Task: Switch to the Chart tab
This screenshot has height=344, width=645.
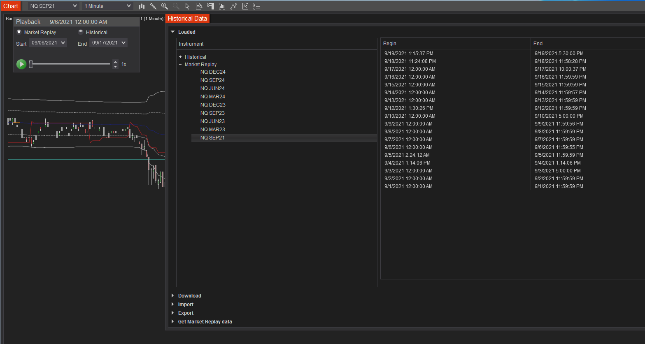Action: point(11,6)
